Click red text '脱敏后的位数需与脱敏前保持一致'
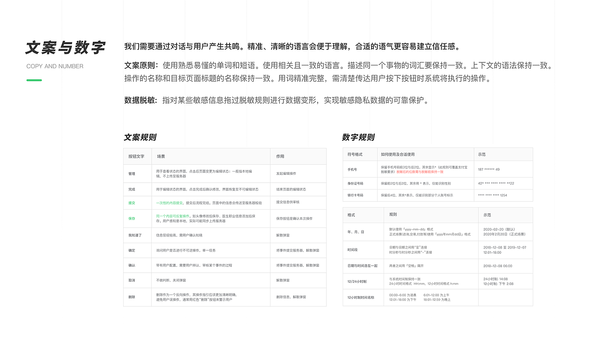The width and height of the screenshot is (616, 346). pos(420,172)
